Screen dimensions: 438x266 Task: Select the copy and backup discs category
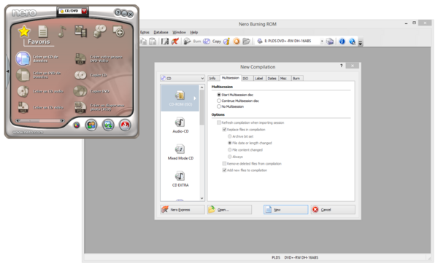(100, 31)
